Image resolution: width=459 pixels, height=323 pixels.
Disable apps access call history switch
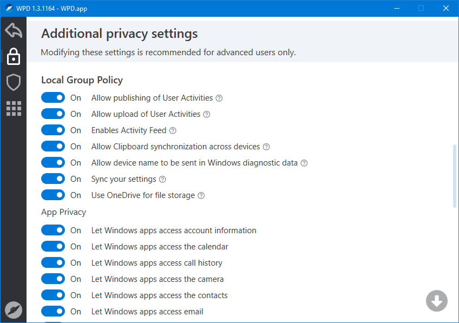pyautogui.click(x=53, y=263)
